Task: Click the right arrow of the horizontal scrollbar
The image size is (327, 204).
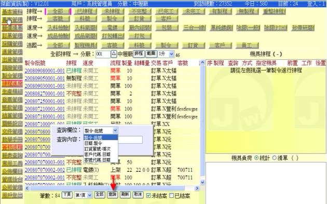Action: (197, 188)
